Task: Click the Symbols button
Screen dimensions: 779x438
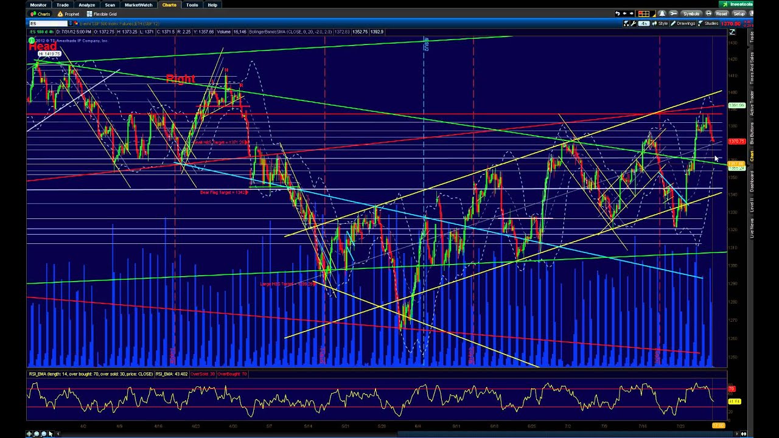Action: click(x=691, y=13)
